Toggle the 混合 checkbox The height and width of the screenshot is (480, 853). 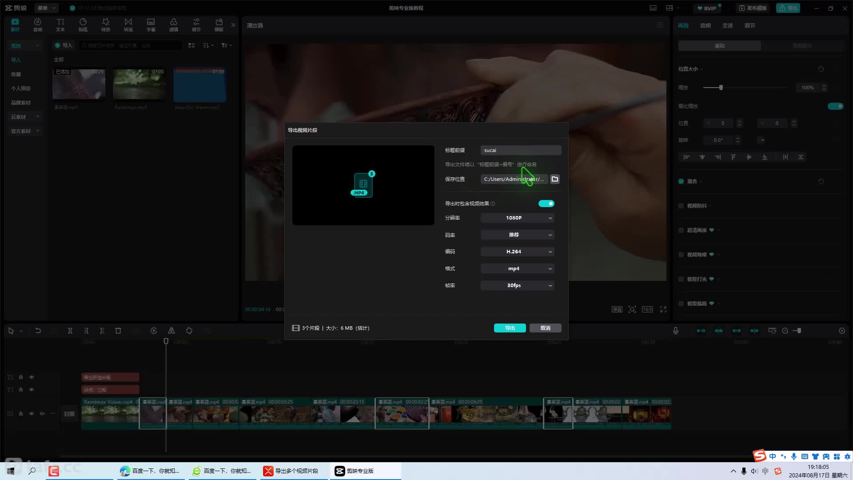pos(681,181)
